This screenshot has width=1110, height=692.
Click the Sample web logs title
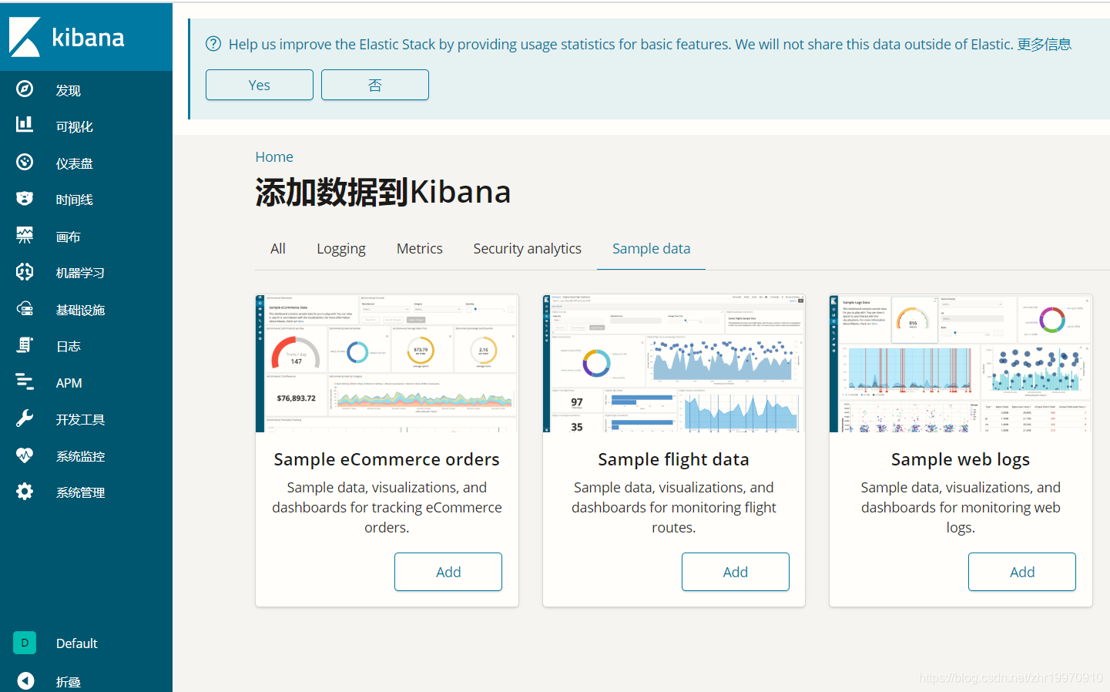pyautogui.click(x=961, y=459)
